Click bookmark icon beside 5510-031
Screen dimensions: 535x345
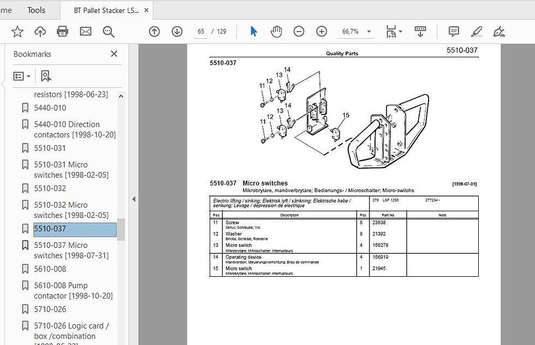pyautogui.click(x=25, y=148)
